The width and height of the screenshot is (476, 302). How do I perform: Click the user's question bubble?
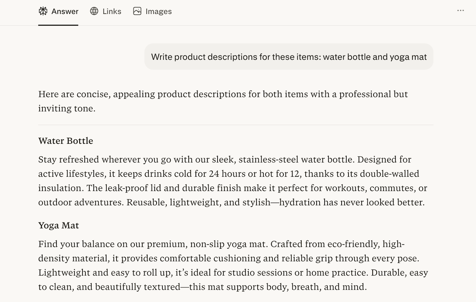(289, 57)
